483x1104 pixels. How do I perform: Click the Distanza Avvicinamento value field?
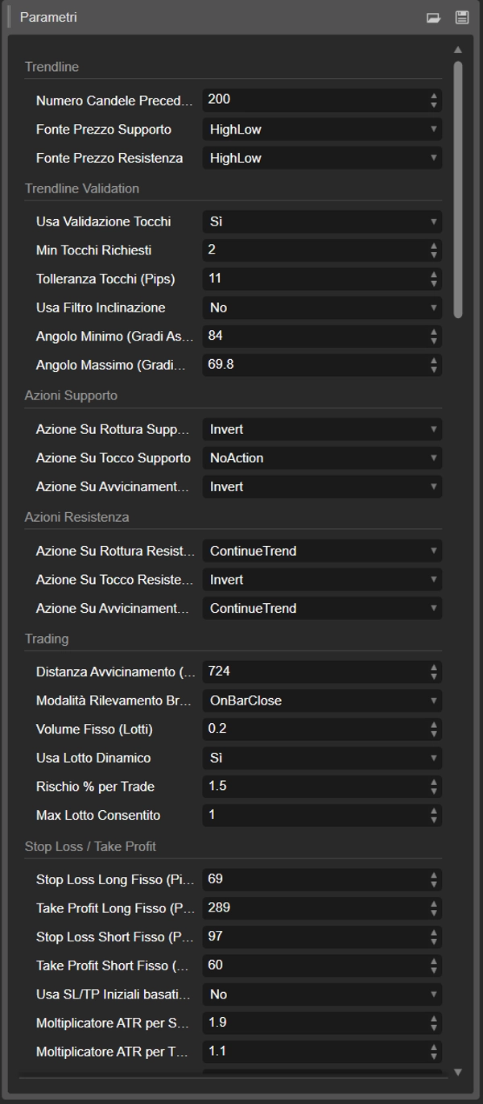[314, 672]
